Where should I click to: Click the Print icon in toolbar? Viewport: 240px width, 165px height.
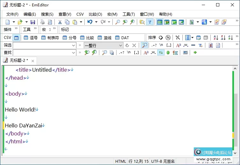point(42,22)
